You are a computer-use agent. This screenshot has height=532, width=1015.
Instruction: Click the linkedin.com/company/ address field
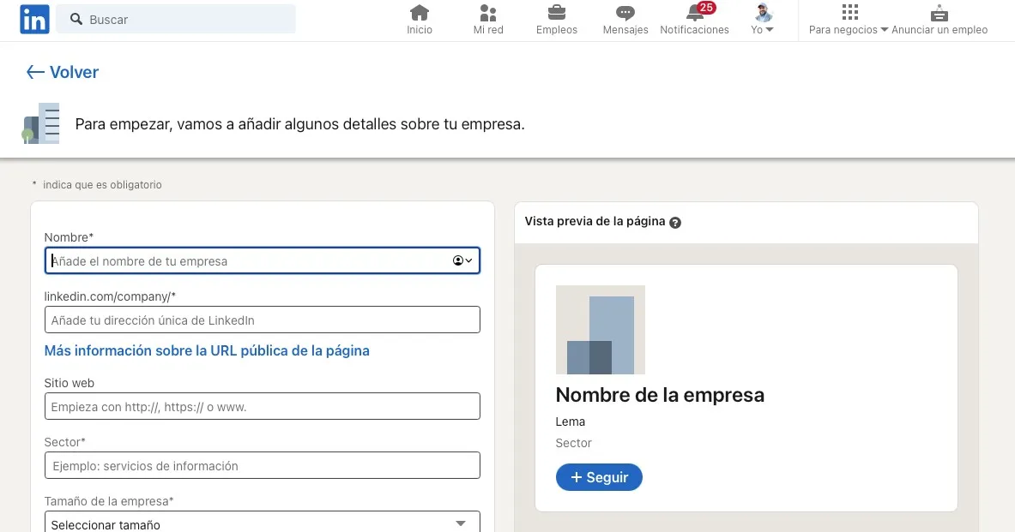click(x=262, y=320)
